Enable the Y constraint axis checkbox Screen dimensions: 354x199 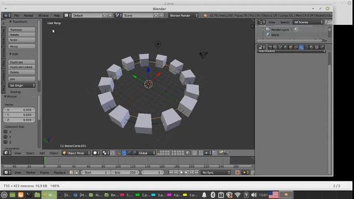point(6,137)
